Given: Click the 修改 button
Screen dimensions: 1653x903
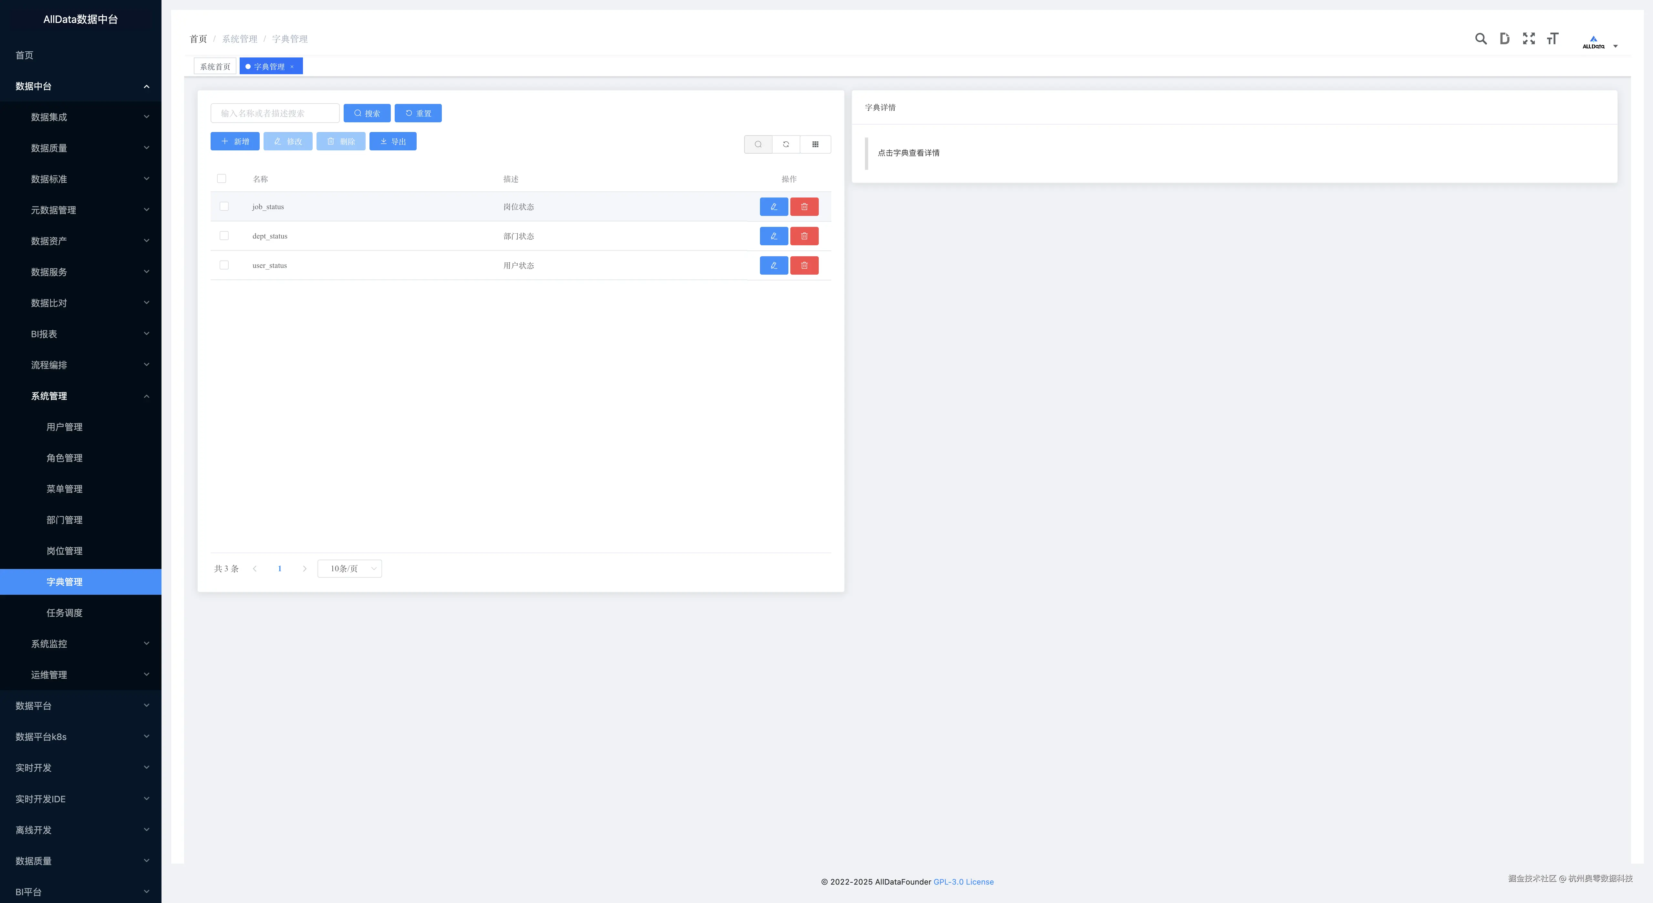Looking at the screenshot, I should click(x=287, y=142).
